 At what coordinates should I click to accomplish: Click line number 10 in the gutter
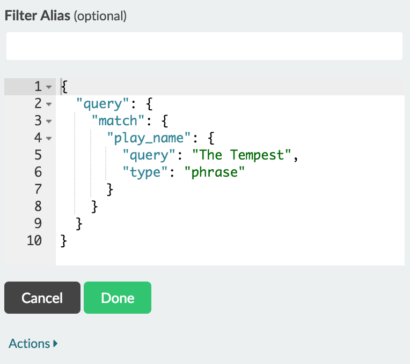tap(34, 241)
